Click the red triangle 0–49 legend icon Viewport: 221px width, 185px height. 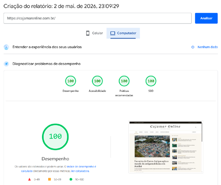coord(30,179)
